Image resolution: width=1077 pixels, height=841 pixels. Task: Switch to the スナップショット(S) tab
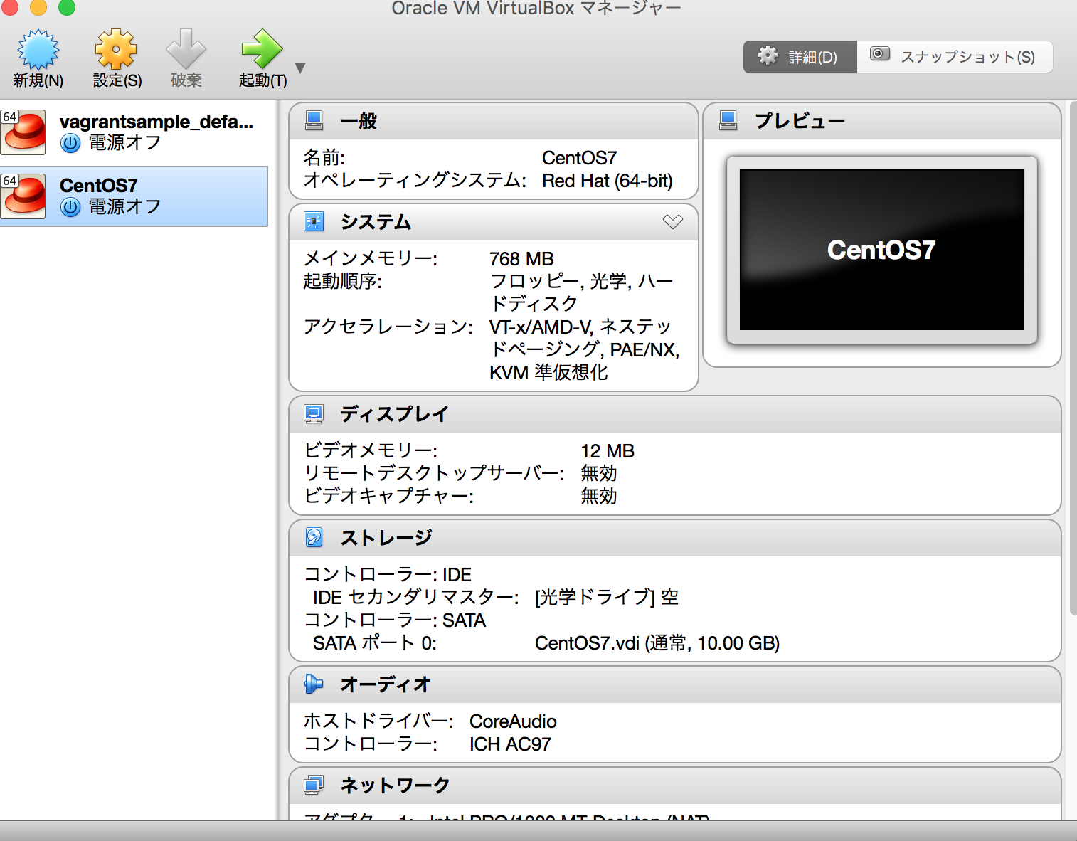click(955, 56)
